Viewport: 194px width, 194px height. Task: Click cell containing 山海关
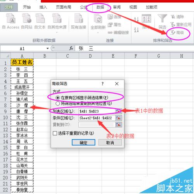(22, 166)
